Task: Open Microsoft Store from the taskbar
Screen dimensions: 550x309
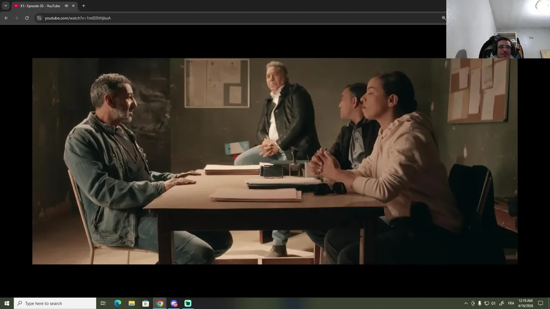Action: (146, 303)
